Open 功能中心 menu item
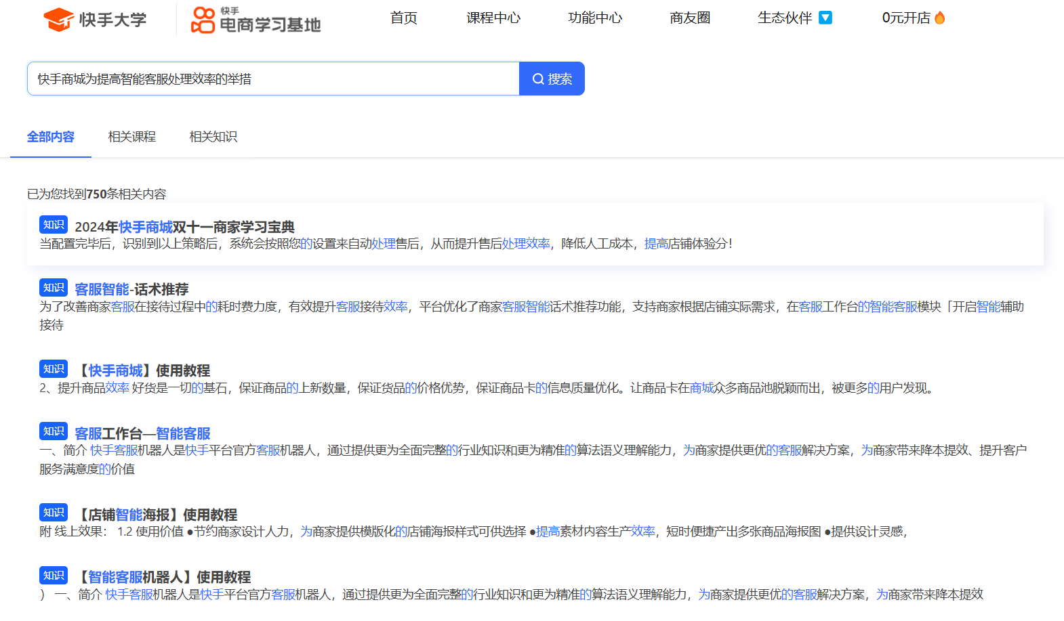Screen dimensions: 1064x621 [x=595, y=18]
